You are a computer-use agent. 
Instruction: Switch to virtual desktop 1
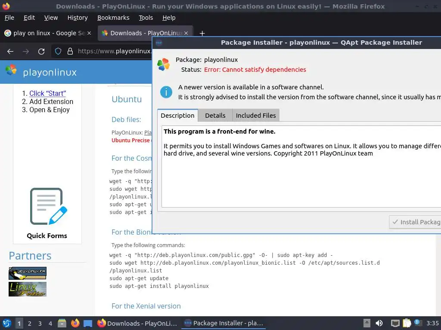coord(19,323)
